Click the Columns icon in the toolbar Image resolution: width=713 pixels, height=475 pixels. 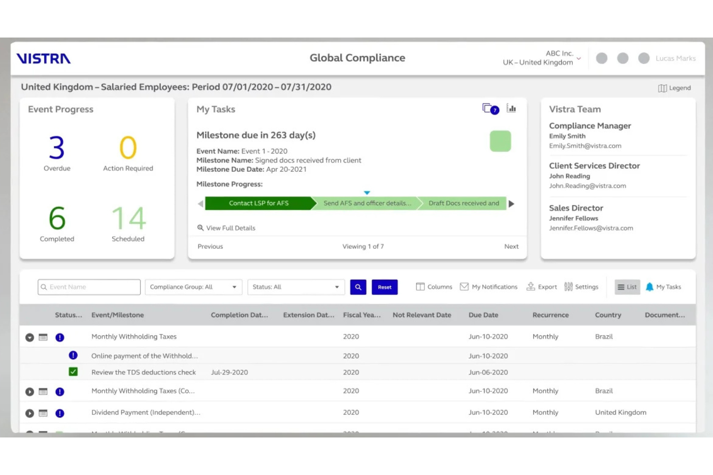420,287
